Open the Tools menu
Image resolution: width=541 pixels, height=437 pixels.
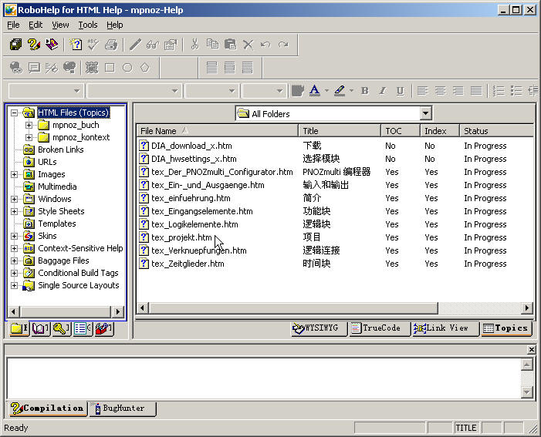88,25
